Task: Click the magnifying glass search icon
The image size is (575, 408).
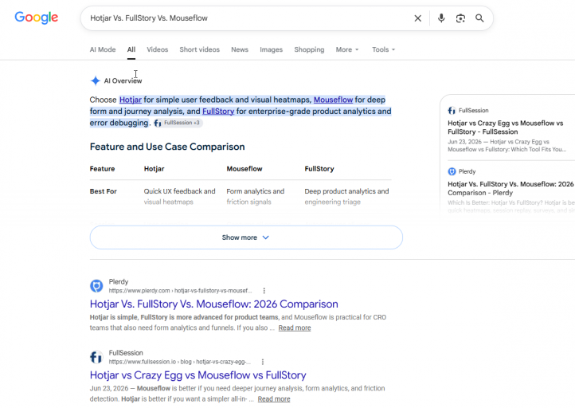Action: [479, 18]
